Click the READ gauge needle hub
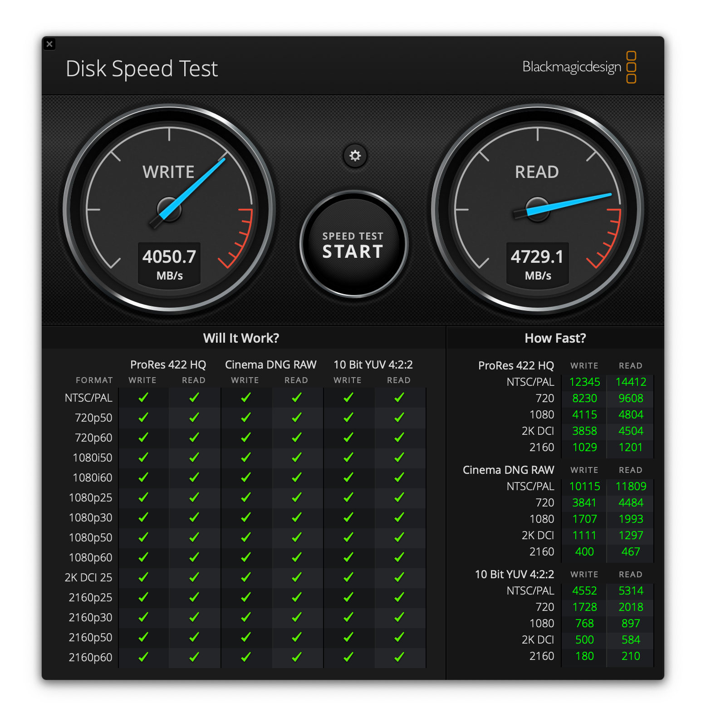This screenshot has height=728, width=706. pyautogui.click(x=538, y=209)
